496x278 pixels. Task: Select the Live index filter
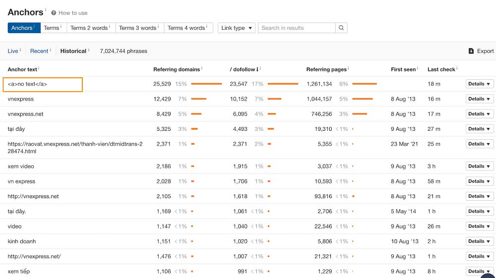(x=13, y=51)
